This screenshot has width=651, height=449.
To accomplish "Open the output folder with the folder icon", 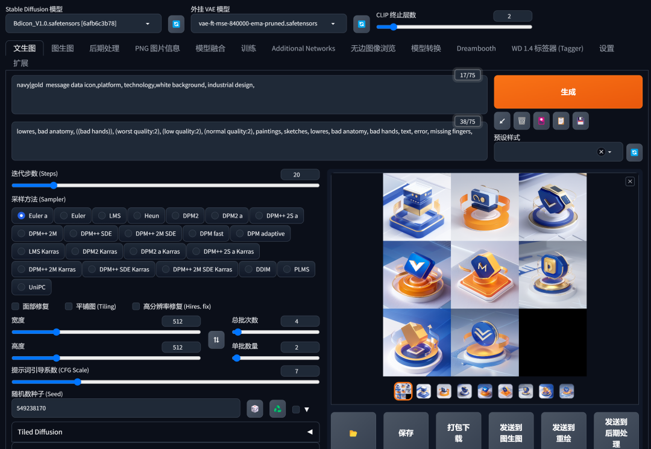I will [353, 433].
